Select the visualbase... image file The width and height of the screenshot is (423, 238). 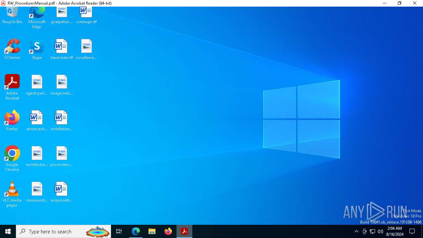[86, 49]
